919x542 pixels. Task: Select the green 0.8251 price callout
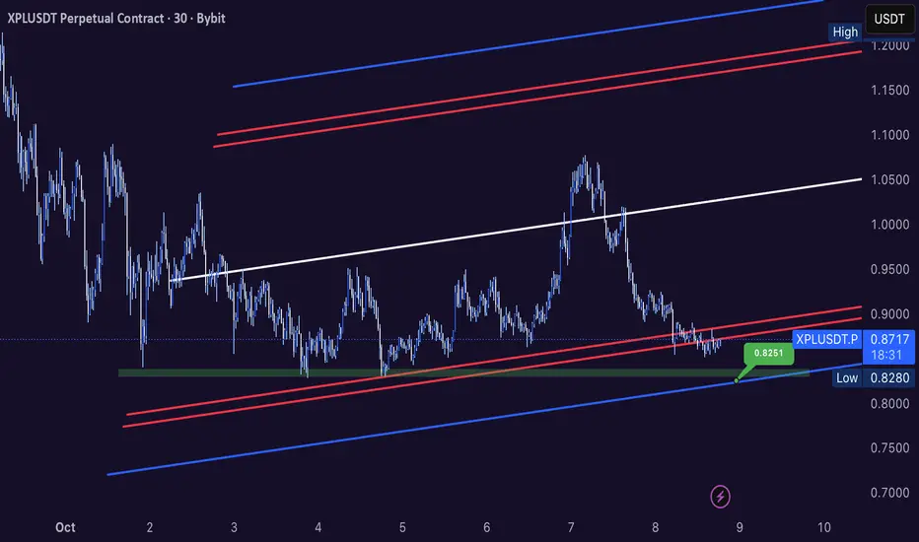[x=768, y=354]
